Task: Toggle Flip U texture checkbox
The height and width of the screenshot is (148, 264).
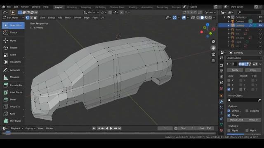Action: click(x=229, y=130)
